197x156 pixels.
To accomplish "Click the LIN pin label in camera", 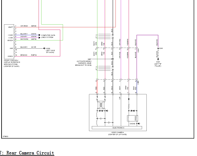I will coord(120,98).
